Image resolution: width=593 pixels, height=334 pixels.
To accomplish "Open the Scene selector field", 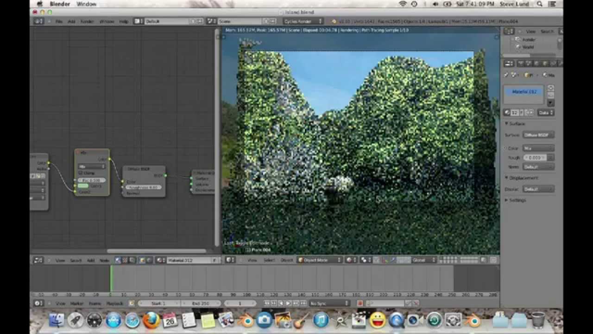I will pos(241,21).
